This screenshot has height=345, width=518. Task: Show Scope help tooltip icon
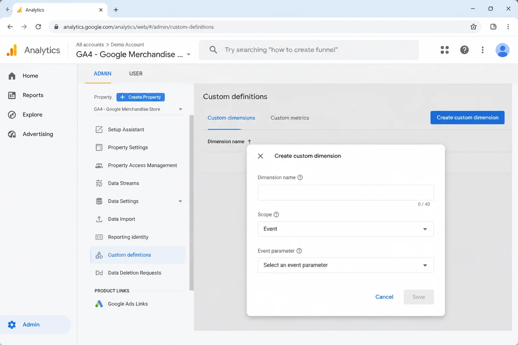[276, 215]
